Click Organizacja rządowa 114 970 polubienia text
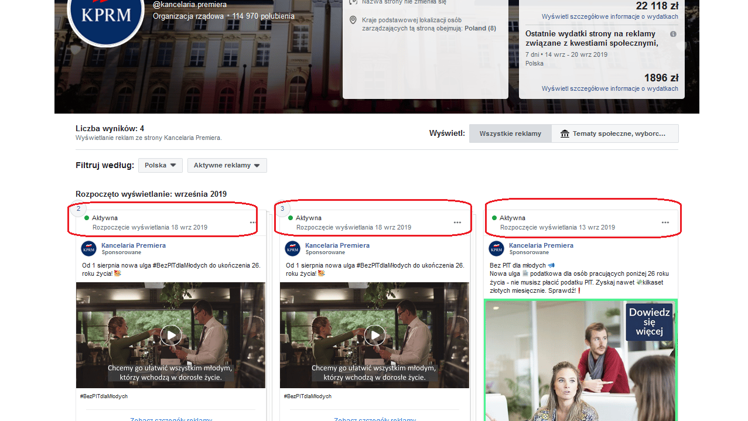The image size is (748, 421). tap(224, 16)
